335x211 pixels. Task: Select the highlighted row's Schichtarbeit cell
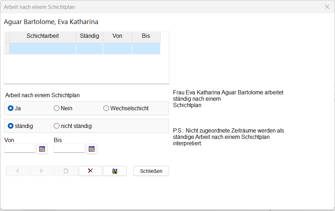click(x=42, y=48)
